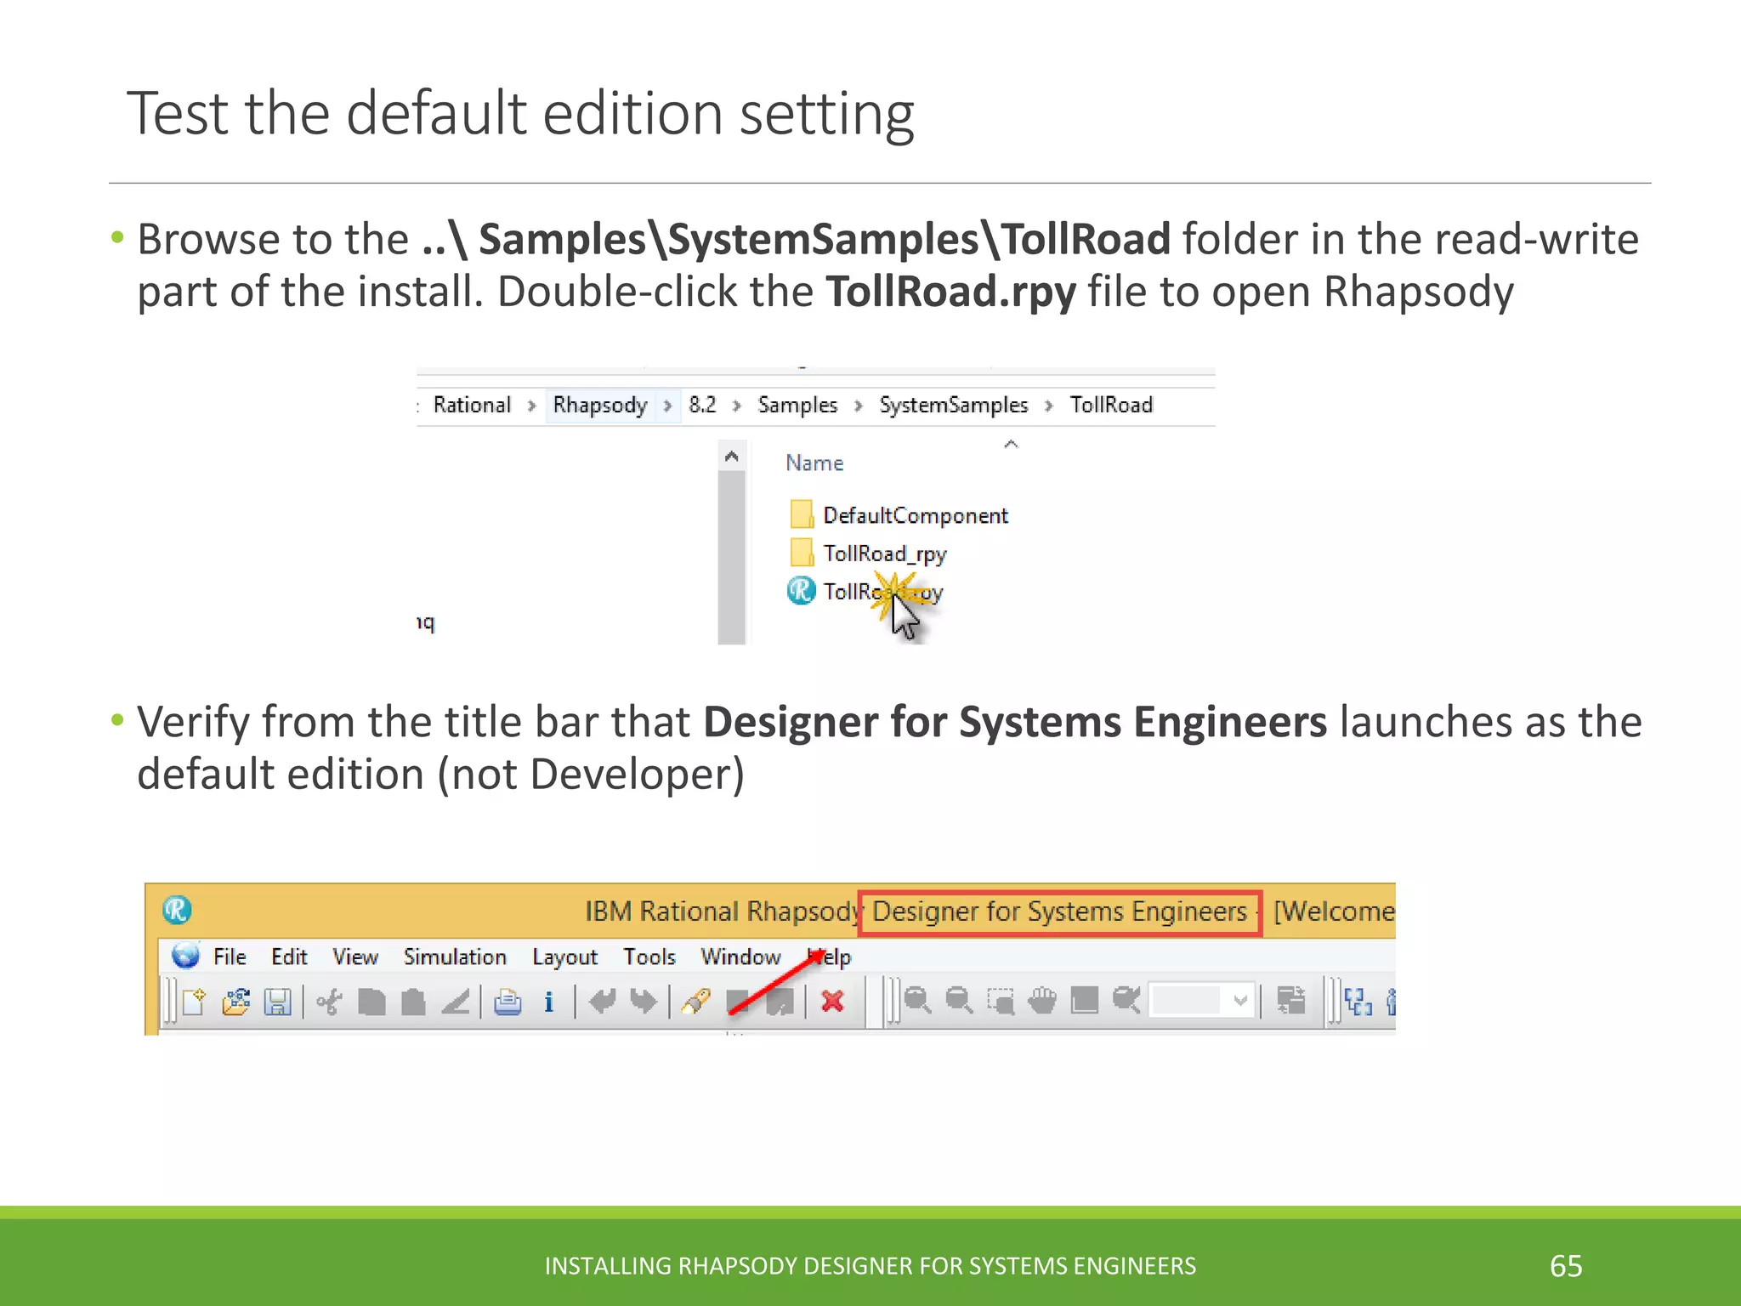Click the flashlight search icon
Image resolution: width=1741 pixels, height=1306 pixels.
coord(695,1002)
